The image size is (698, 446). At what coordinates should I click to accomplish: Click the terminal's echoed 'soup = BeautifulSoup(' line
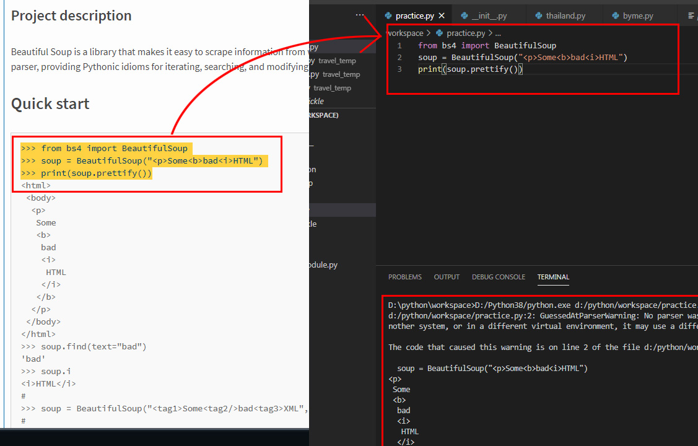(492, 369)
